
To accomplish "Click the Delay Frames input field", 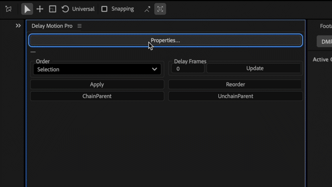I will [188, 69].
